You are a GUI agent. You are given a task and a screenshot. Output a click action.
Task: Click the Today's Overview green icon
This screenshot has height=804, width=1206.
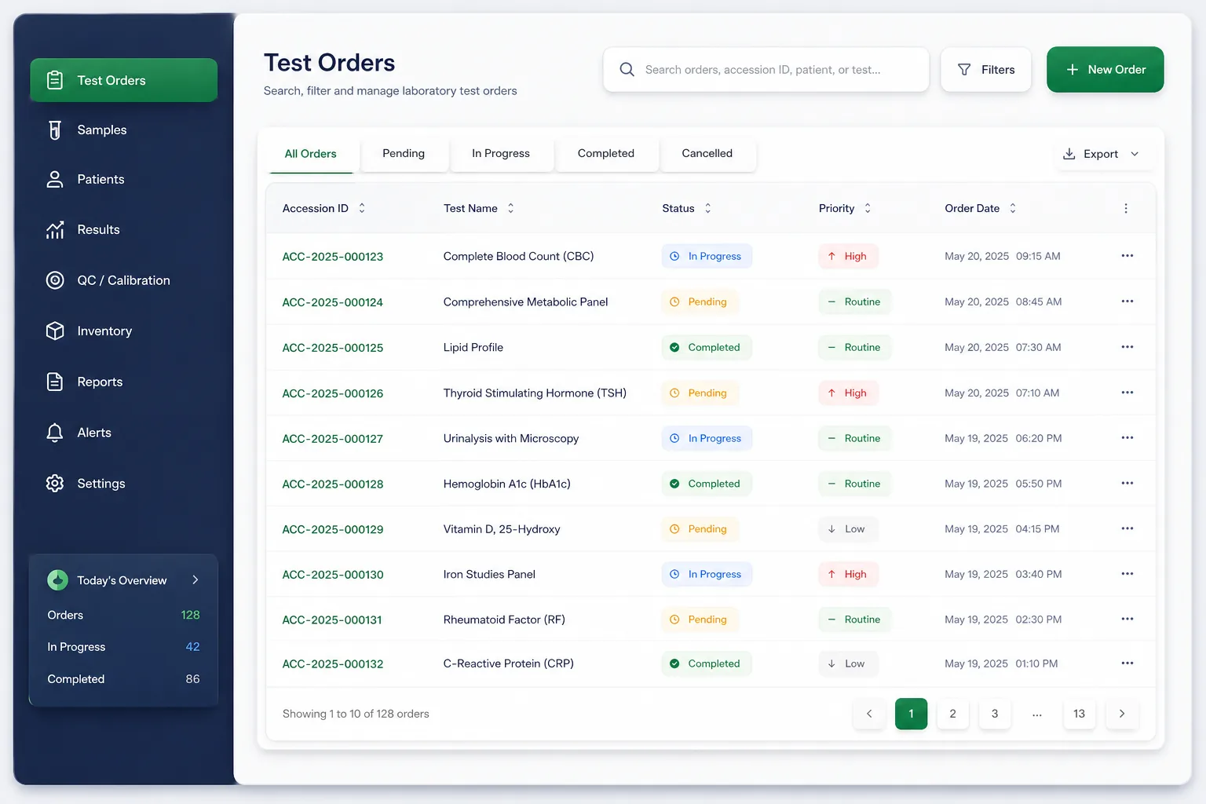57,580
